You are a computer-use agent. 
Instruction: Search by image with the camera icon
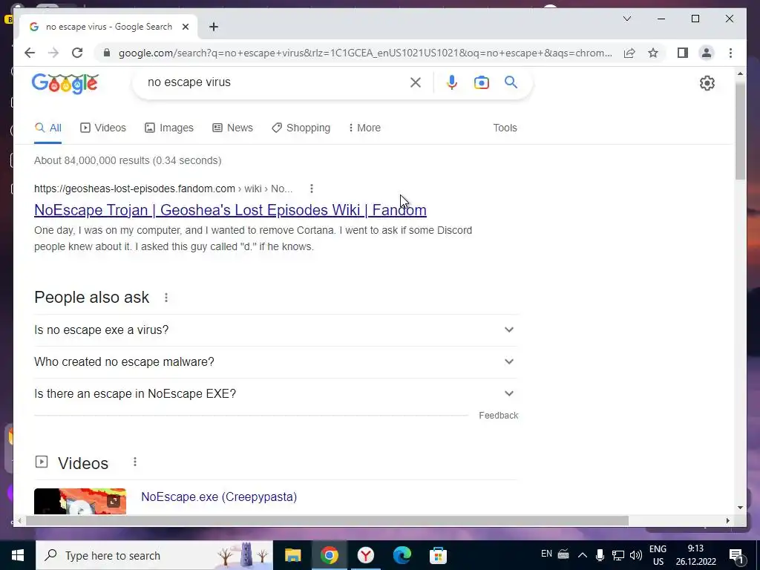click(x=481, y=82)
